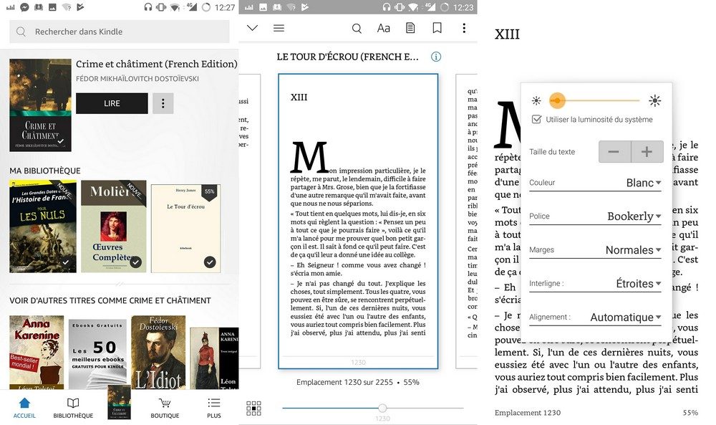This screenshot has height=425, width=716.
Task: Tap the search magnifier icon in the reader
Action: click(x=357, y=28)
